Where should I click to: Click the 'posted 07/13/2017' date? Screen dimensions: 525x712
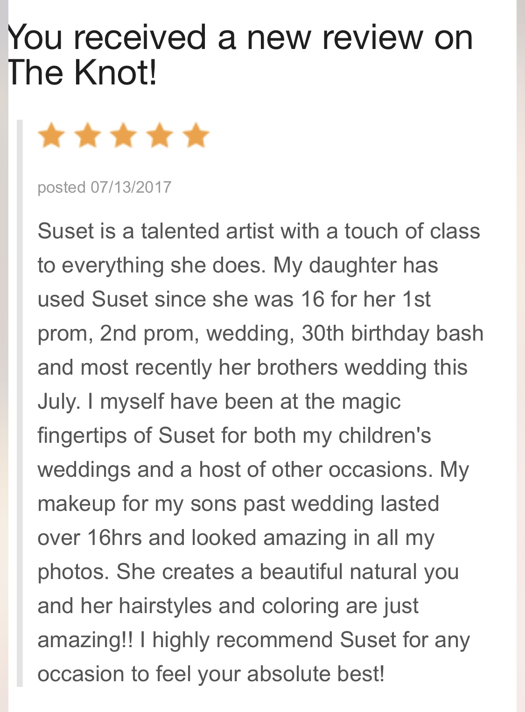105,188
